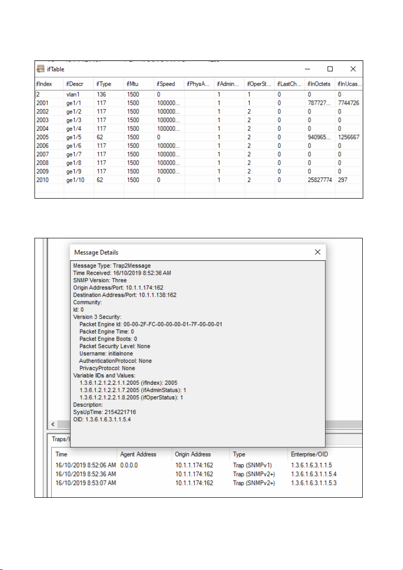The width and height of the screenshot is (403, 570).
Task: Select the ge1/5 interface row
Action: pyautogui.click(x=199, y=137)
